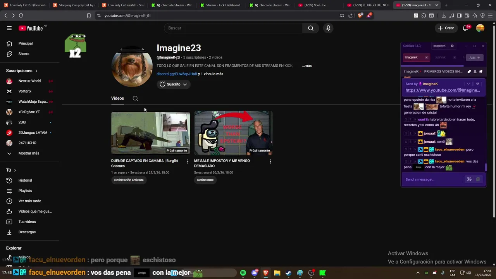This screenshot has height=279, width=496.
Task: Open the YouTube hamburger guide menu
Action: pos(9,28)
